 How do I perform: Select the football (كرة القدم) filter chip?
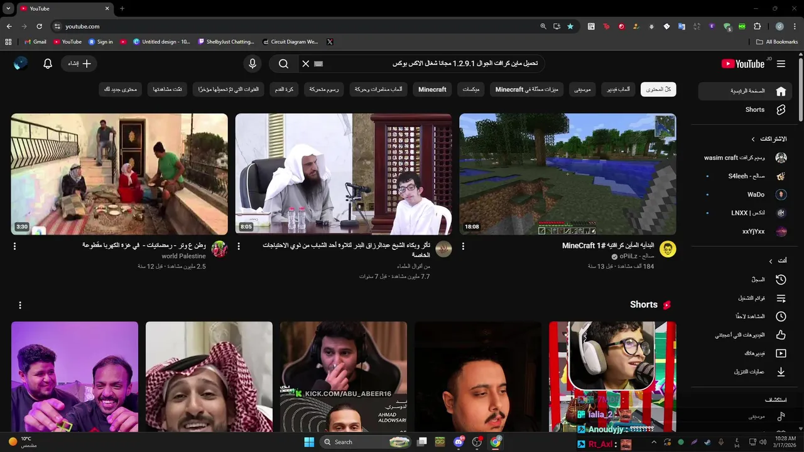[x=284, y=90]
